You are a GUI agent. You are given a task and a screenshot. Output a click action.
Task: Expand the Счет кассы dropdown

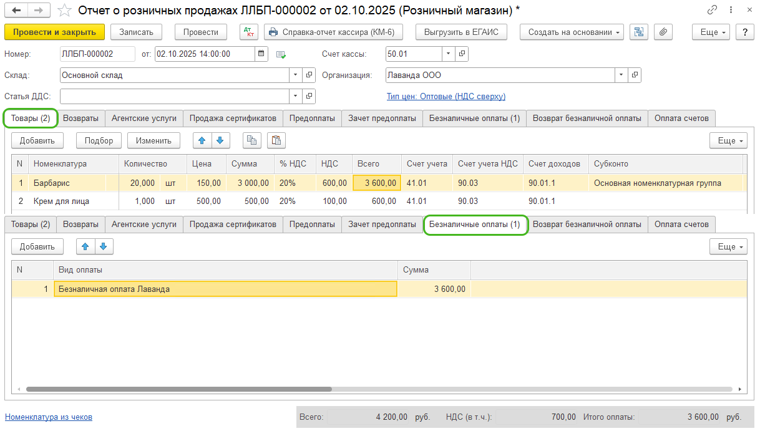[449, 54]
